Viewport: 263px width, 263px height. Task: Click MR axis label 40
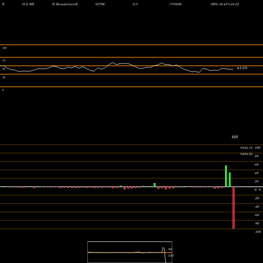click(x=257, y=173)
